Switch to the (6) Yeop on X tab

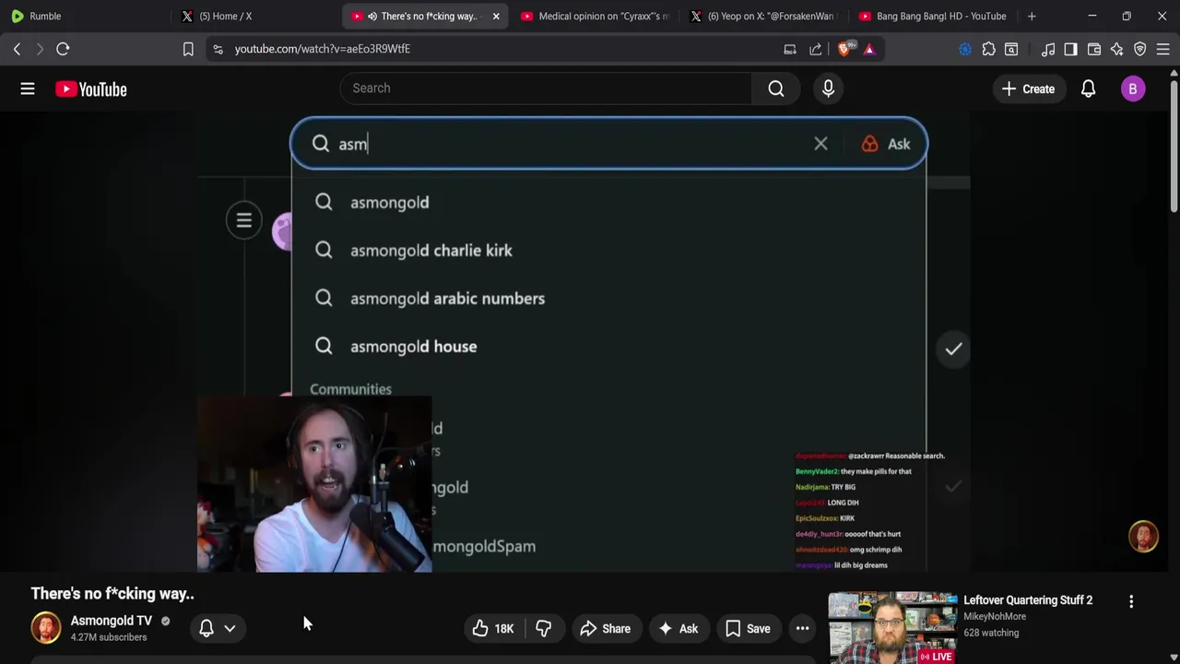tap(763, 16)
